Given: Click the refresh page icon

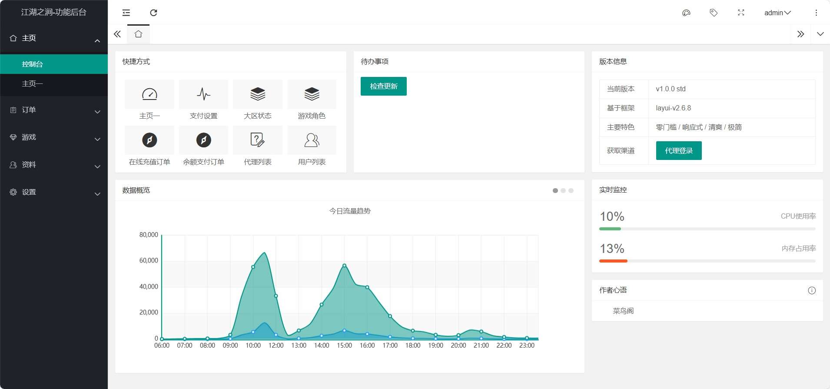Looking at the screenshot, I should [153, 13].
